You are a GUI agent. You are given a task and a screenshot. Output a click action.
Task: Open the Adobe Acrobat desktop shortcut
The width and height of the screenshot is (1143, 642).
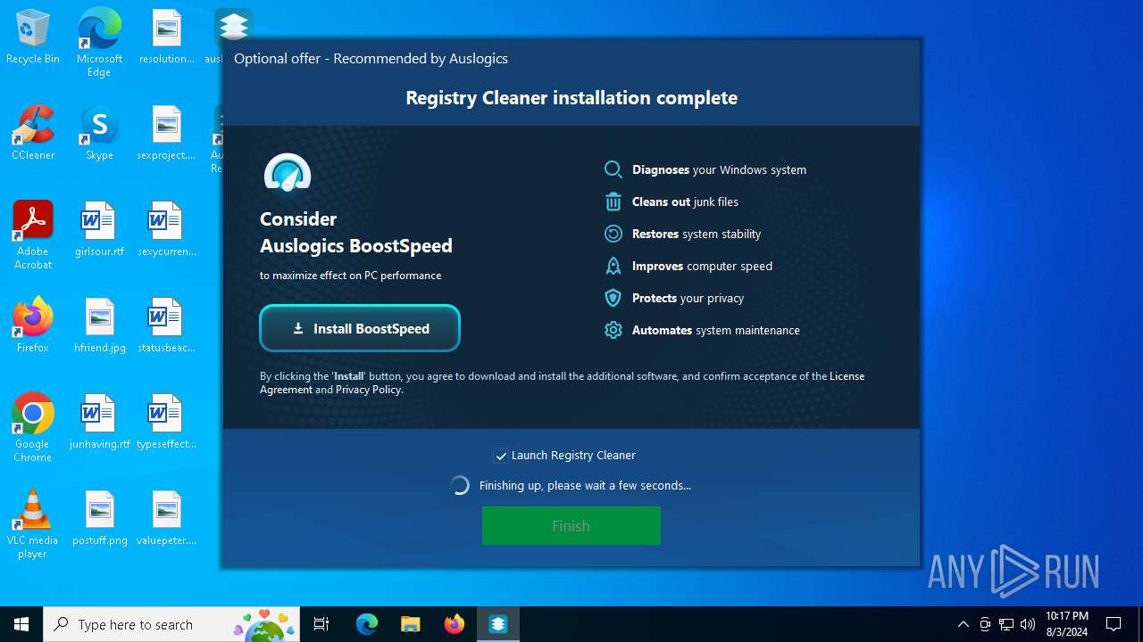tap(33, 235)
